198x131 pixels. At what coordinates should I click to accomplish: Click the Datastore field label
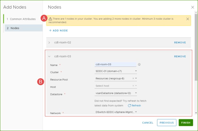56,94
